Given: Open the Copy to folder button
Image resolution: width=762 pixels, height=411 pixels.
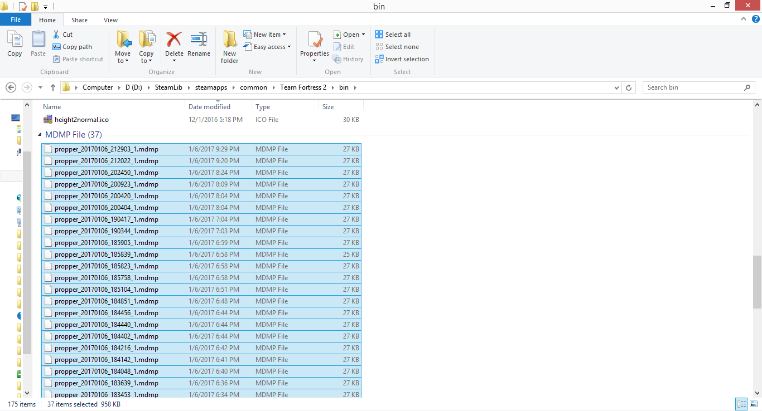Looking at the screenshot, I should click(147, 47).
